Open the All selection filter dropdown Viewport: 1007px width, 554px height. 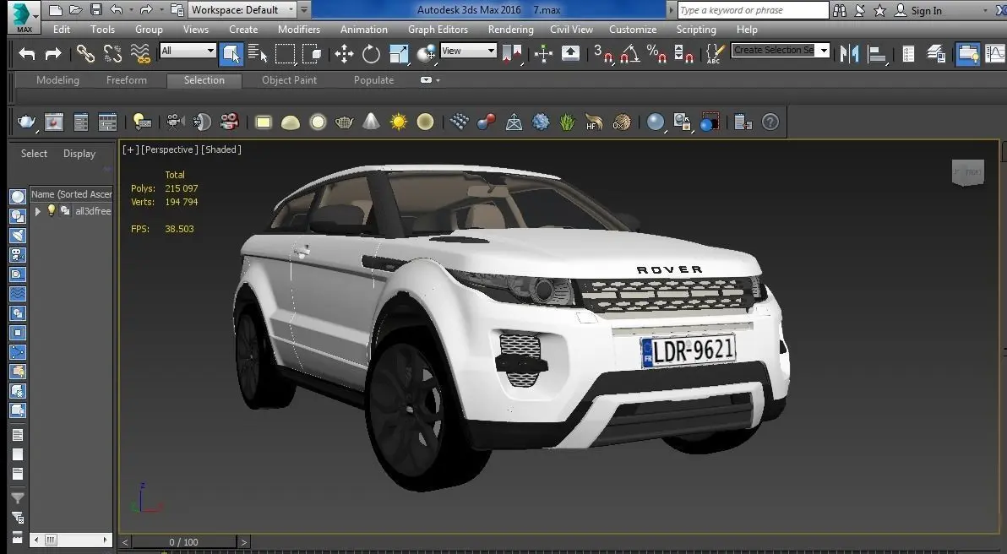point(188,51)
